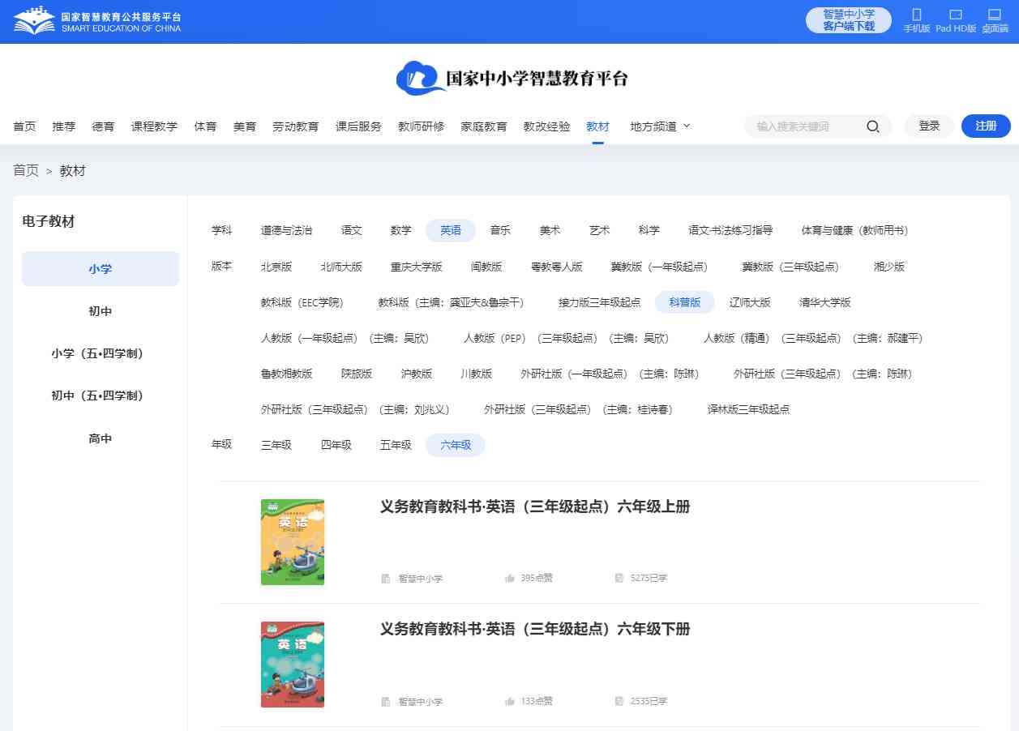Click source icon beside 六年级上册's 智慧中小学

[386, 579]
